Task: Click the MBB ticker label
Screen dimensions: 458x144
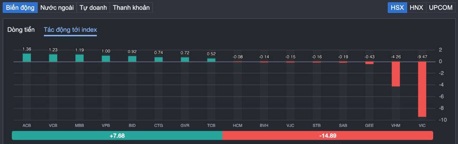Action: 79,125
